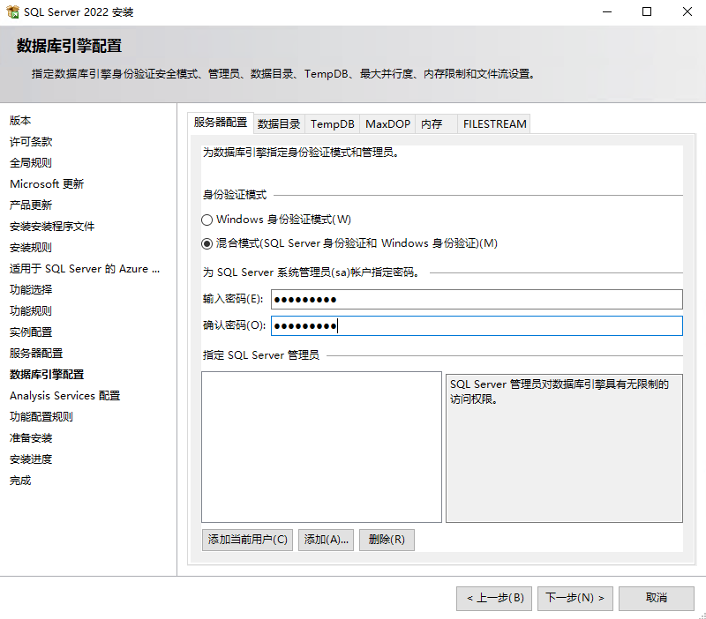Click 适用于 SQL Server 的 Azure step
Screen dimensions: 706x619
[x=85, y=269]
